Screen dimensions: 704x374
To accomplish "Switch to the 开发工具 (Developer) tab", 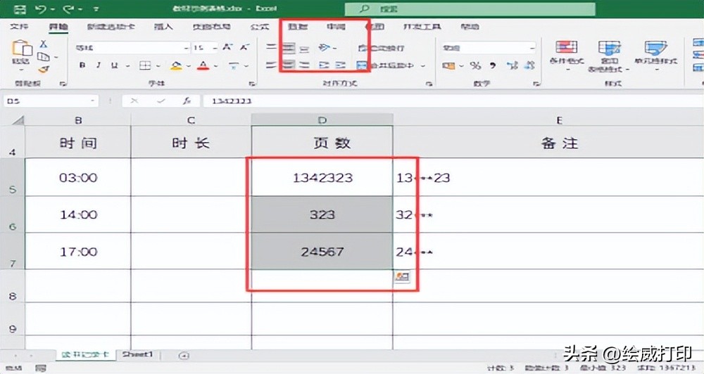I will [x=422, y=27].
